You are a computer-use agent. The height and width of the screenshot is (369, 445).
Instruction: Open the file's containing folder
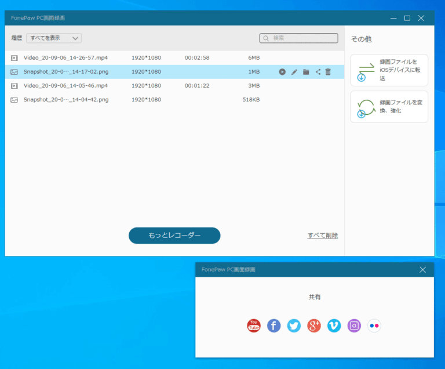tap(306, 72)
